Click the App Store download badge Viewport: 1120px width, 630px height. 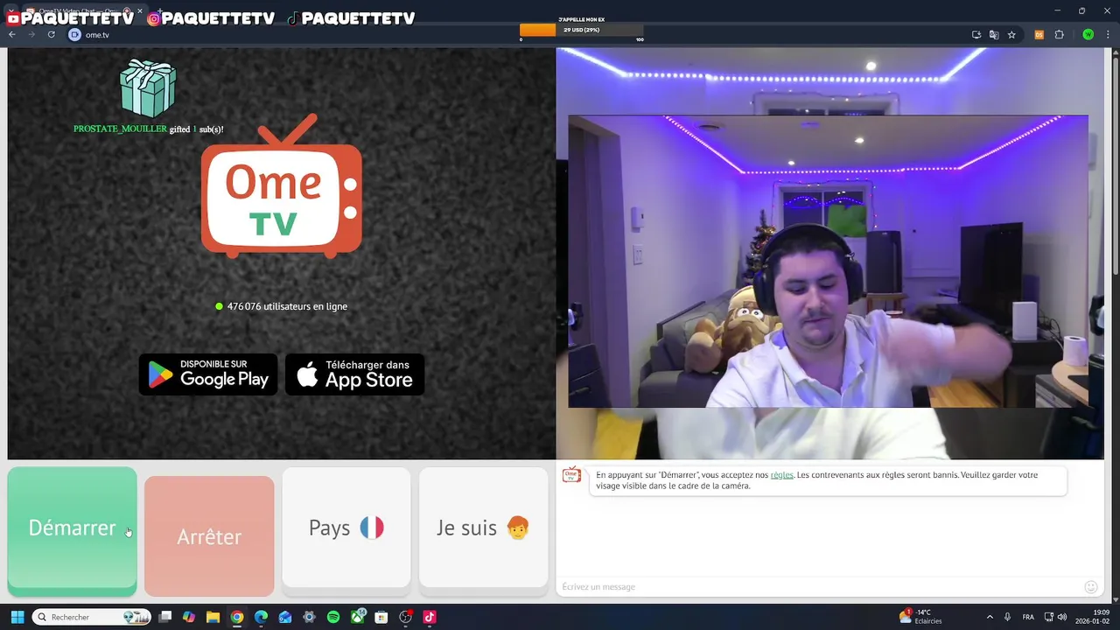tap(354, 374)
